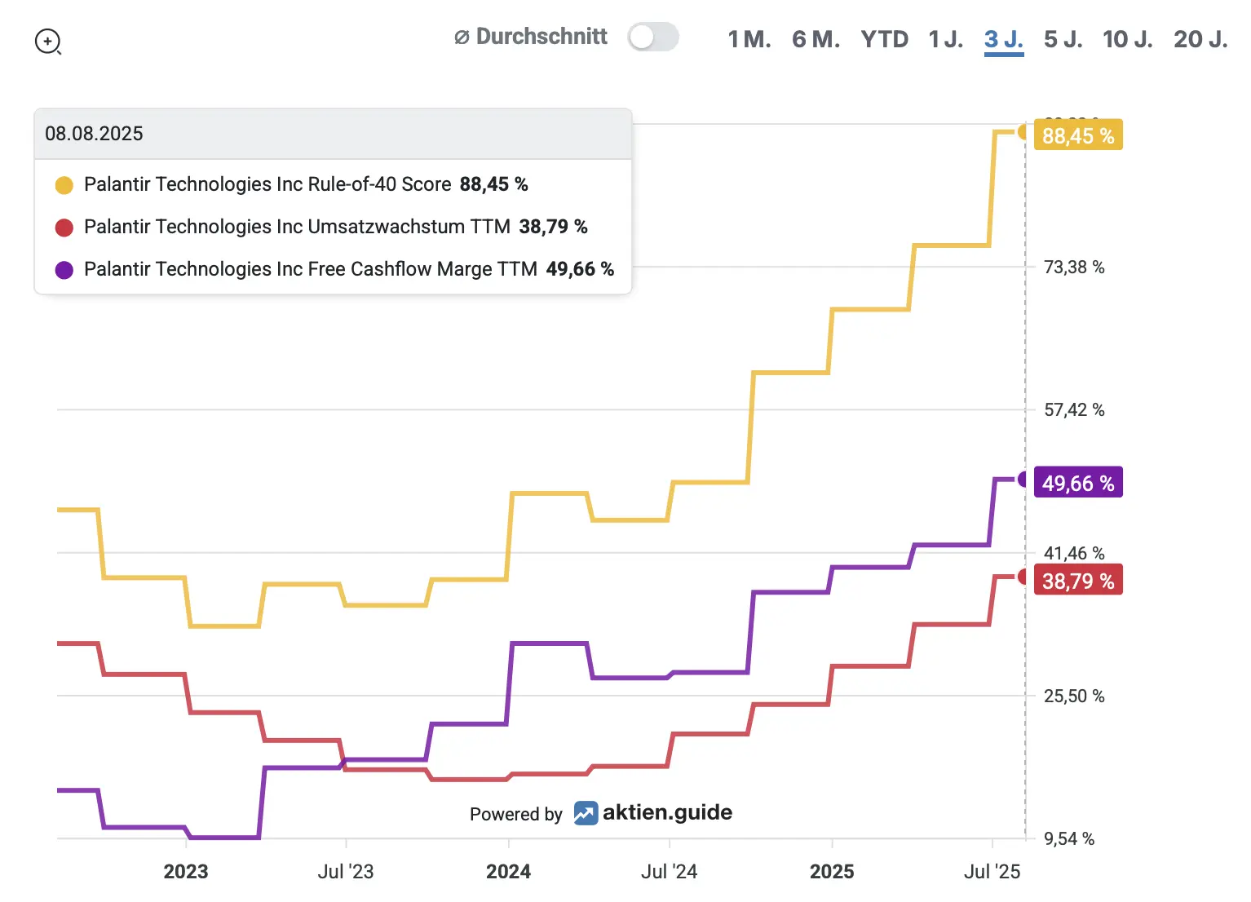This screenshot has width=1251, height=902.
Task: Click the 'Powered by' text
Action: point(516,814)
